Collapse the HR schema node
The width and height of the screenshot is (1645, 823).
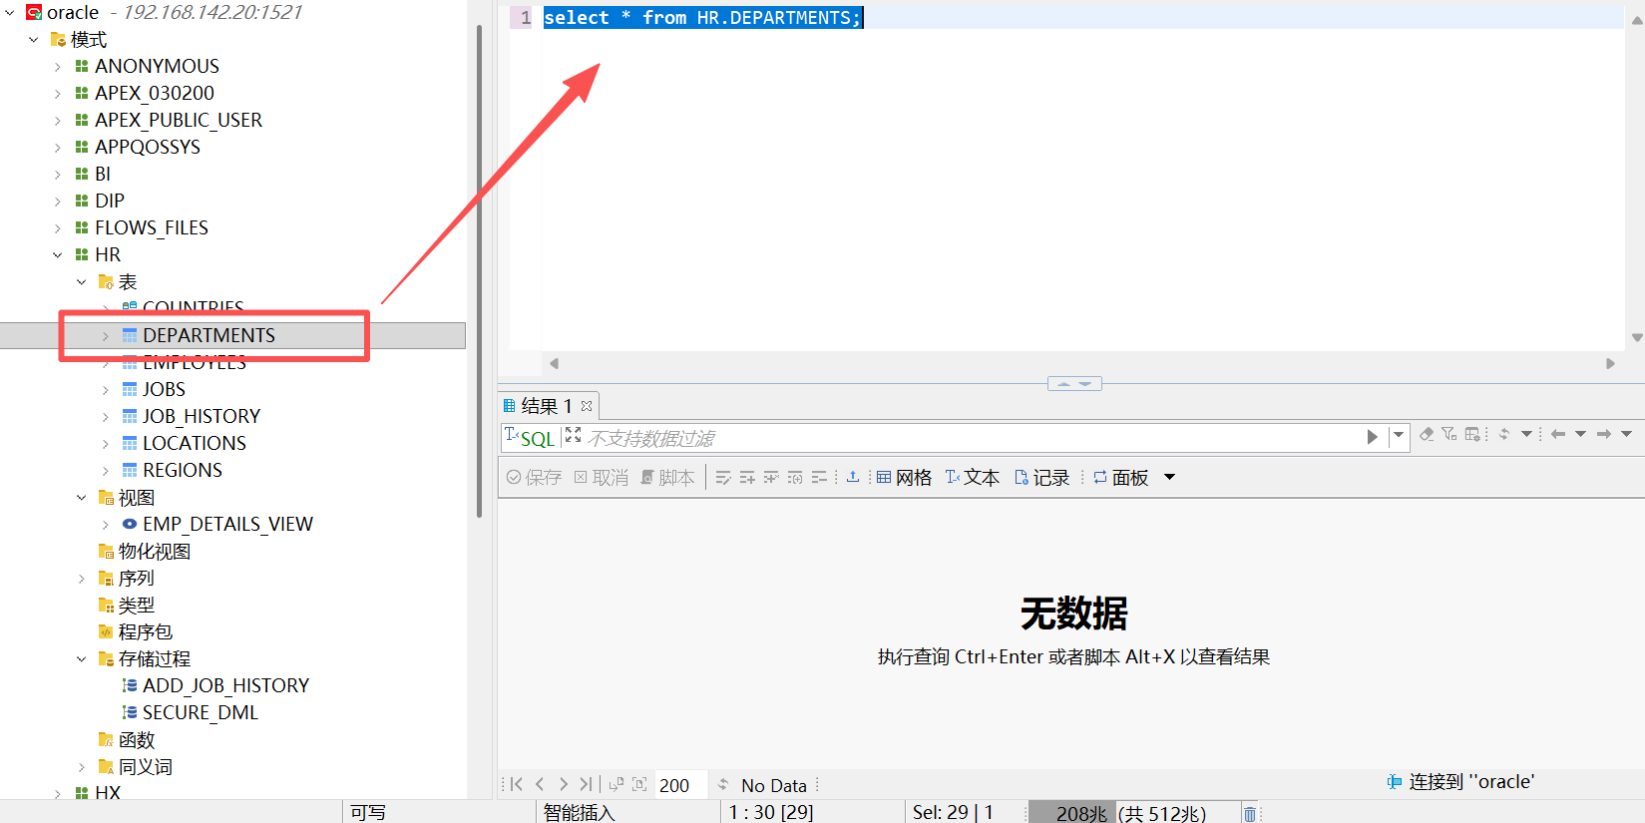(x=58, y=255)
